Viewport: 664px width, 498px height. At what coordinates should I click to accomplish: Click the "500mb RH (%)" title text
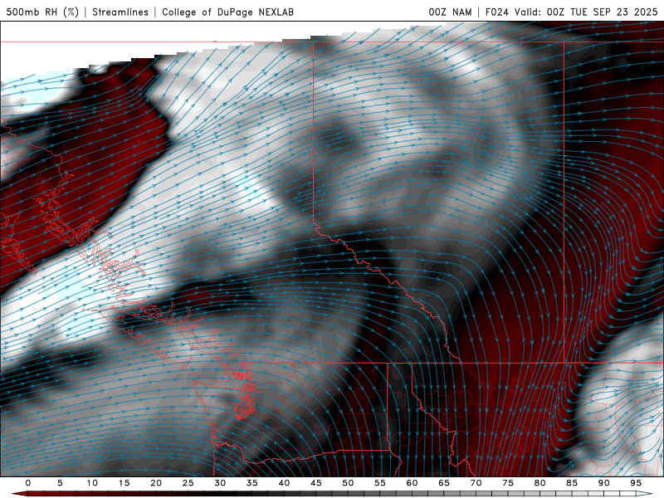coord(42,12)
